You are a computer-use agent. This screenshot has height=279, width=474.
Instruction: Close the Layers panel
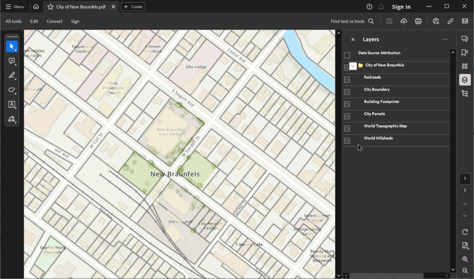pyautogui.click(x=353, y=39)
